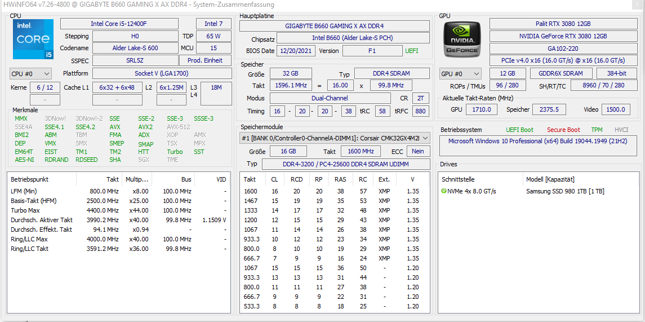Click the green UEFI label
Image resolution: width=645 pixels, height=322 pixels.
click(x=412, y=51)
